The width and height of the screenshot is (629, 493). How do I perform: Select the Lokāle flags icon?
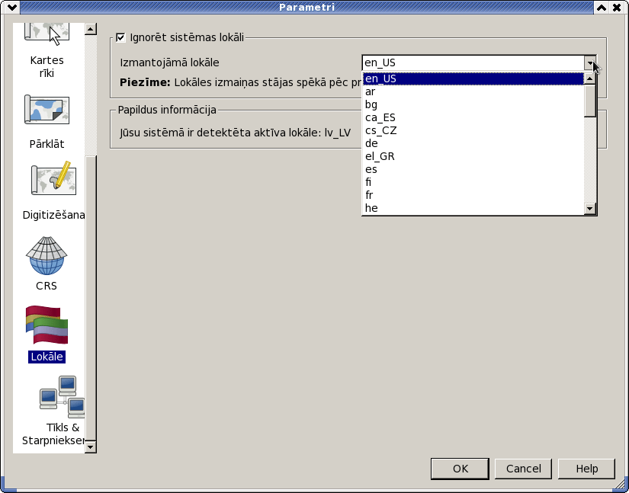tap(47, 325)
